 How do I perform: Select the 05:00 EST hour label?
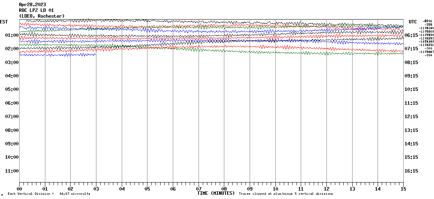point(12,89)
